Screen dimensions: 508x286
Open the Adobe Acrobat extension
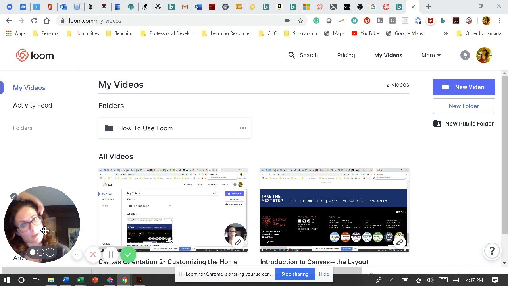coord(456,21)
